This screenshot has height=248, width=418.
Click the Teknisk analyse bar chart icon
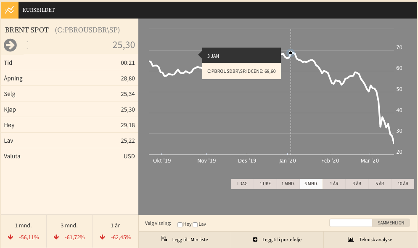351,240
